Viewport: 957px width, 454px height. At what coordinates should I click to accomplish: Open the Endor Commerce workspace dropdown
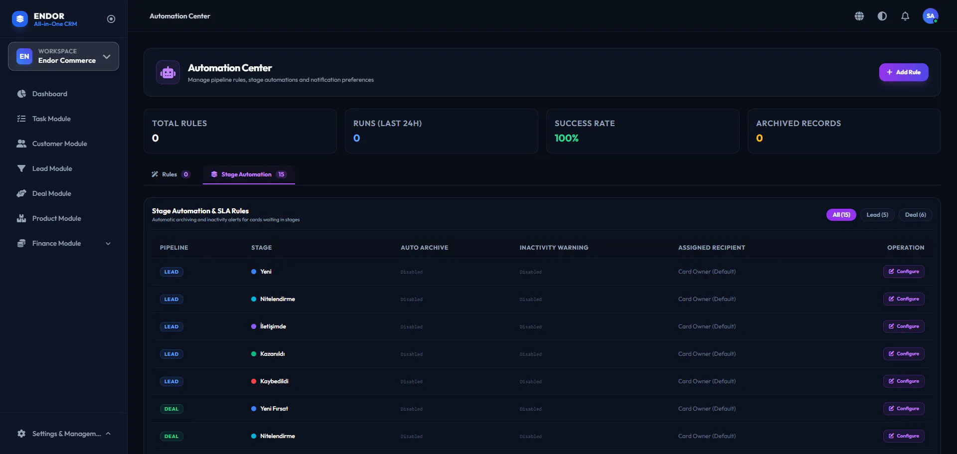click(63, 56)
